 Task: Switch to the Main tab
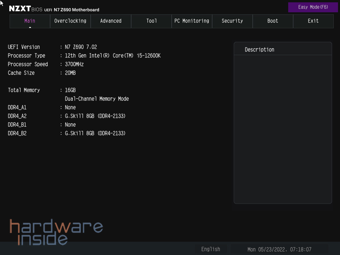tap(30, 21)
